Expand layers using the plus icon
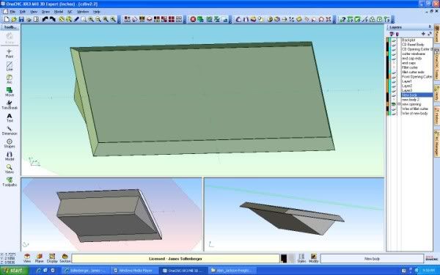Image resolution: width=440 pixels, height=275 pixels. 423,34
